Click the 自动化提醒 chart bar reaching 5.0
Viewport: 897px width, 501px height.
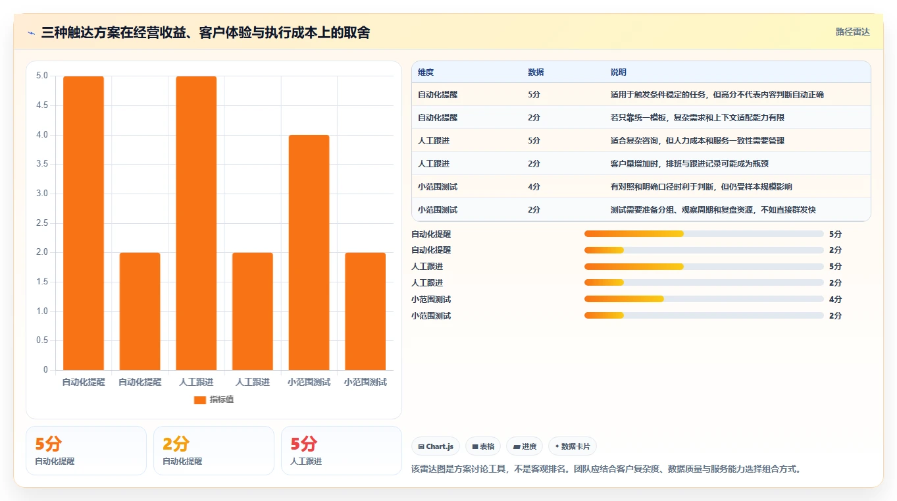(84, 223)
